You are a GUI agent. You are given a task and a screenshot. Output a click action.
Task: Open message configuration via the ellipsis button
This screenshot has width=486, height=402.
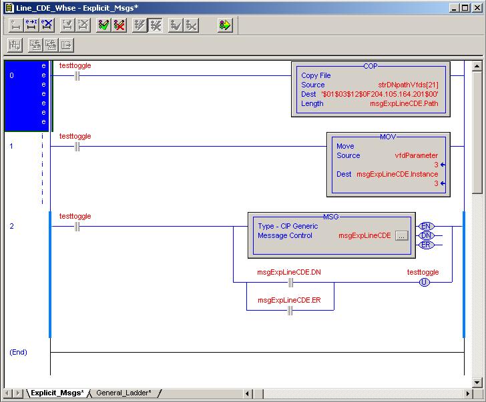(x=402, y=236)
